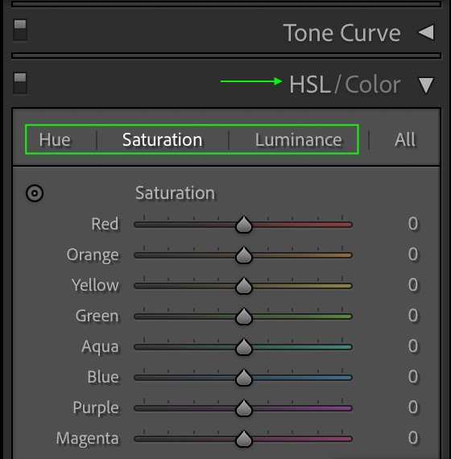The image size is (451, 459).
Task: Click the Orange saturation slider handle
Action: 244,255
